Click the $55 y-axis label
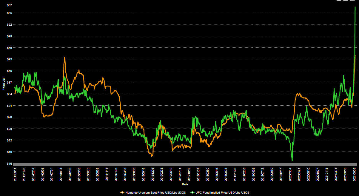The image size is (359, 196). [x=9, y=13]
